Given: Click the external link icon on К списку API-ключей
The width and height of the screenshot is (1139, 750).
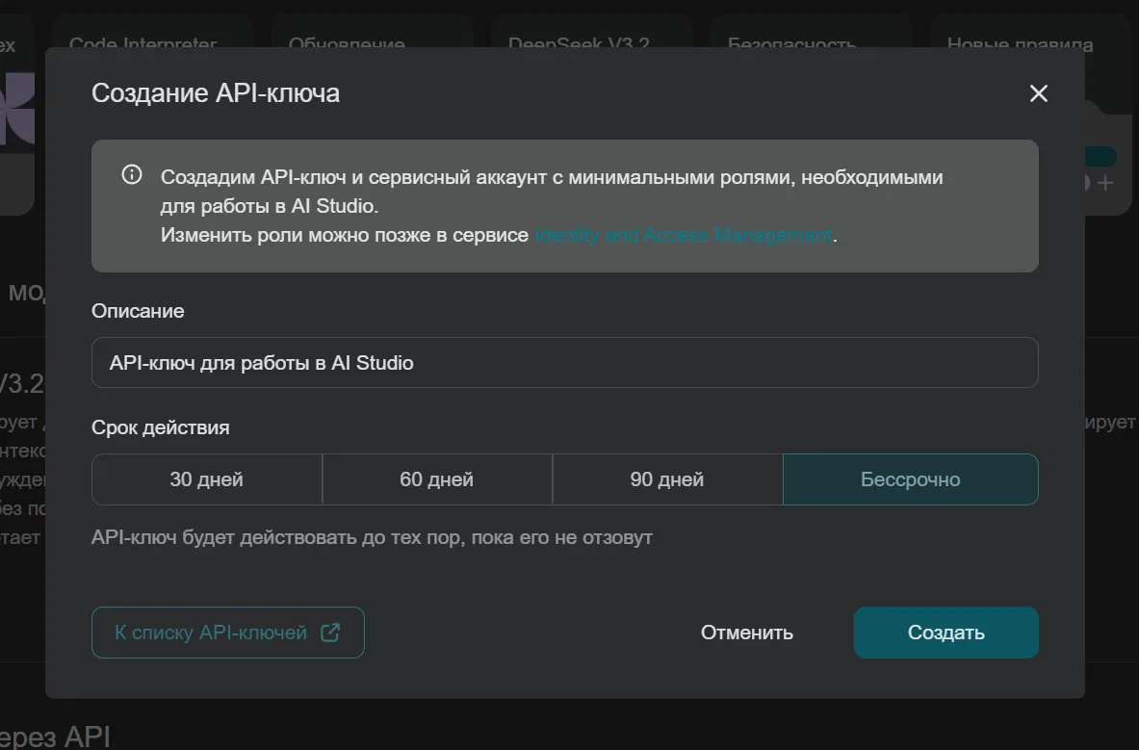Looking at the screenshot, I should coord(330,633).
